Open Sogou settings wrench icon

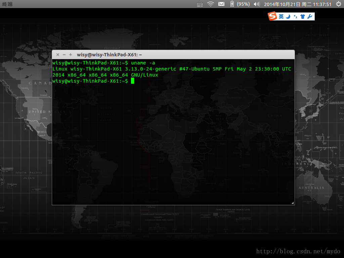[310, 16]
